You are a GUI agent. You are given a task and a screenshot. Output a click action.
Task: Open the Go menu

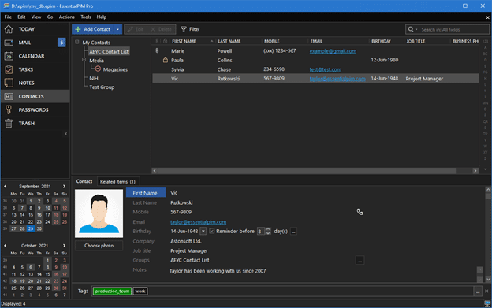tap(50, 17)
